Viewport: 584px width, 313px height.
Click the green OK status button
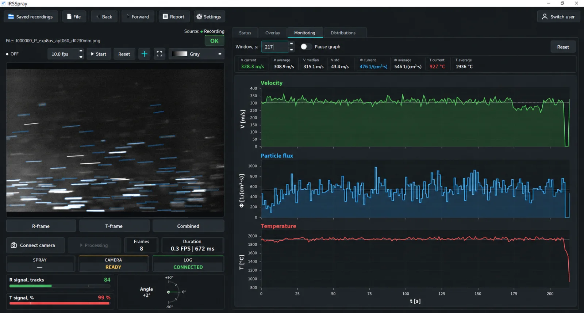[214, 41]
